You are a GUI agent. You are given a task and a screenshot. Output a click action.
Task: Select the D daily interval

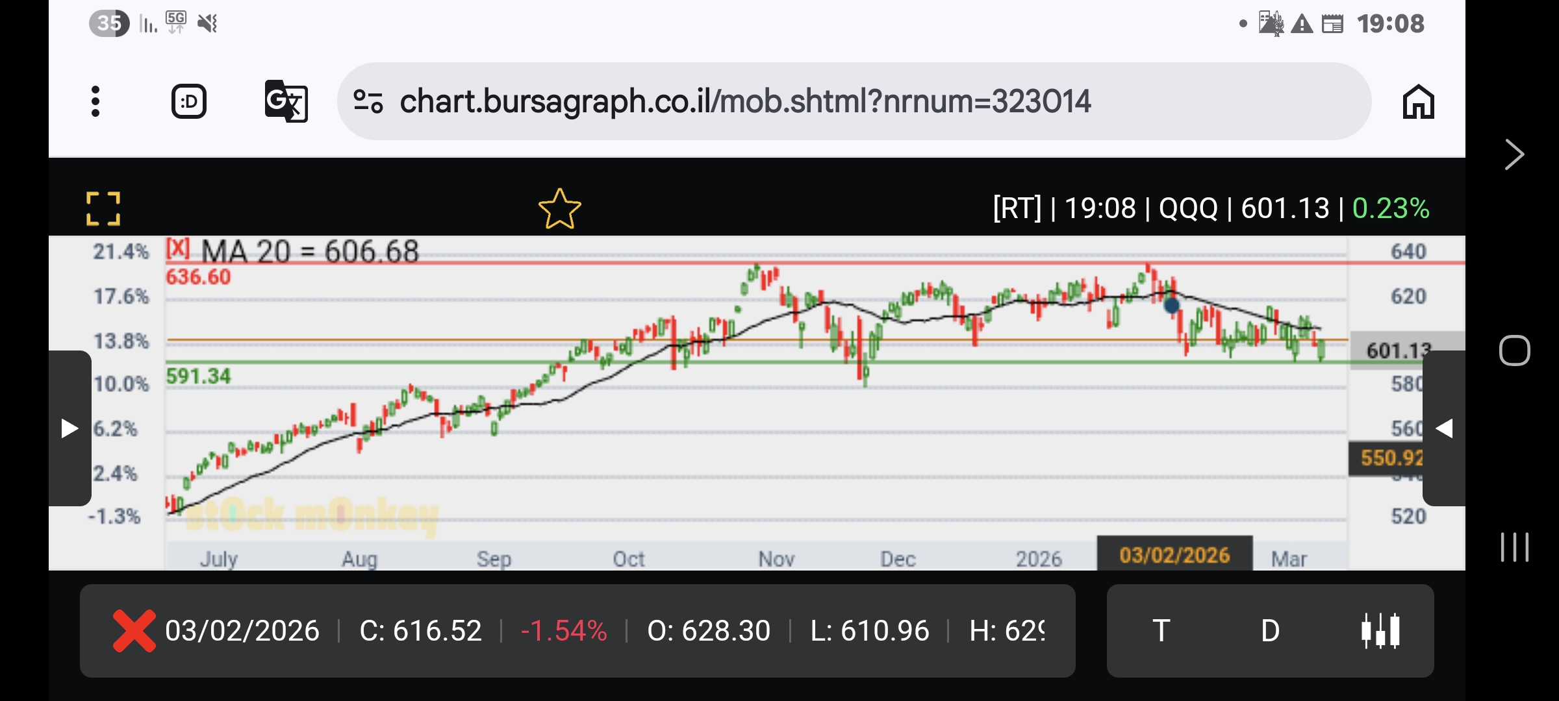click(1270, 630)
